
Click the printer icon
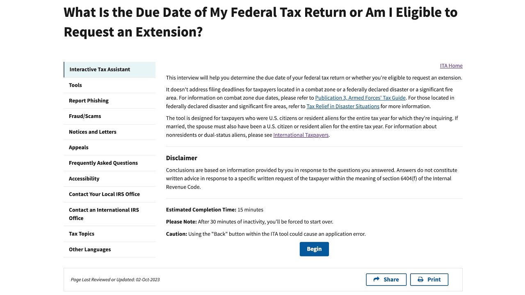coord(420,279)
